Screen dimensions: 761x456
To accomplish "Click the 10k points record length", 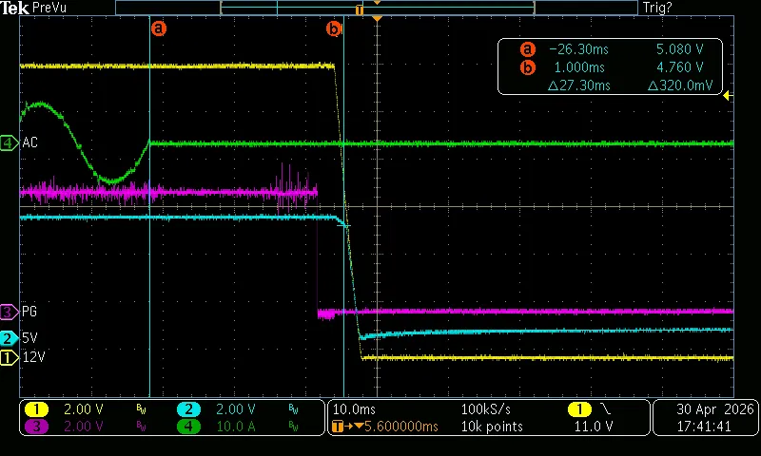I will coord(492,427).
